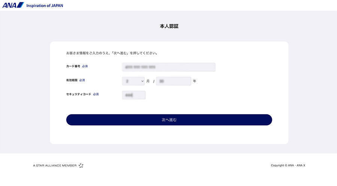The height and width of the screenshot is (186, 337).
Task: Click the ANA logo in the header
Action: pyautogui.click(x=13, y=5)
